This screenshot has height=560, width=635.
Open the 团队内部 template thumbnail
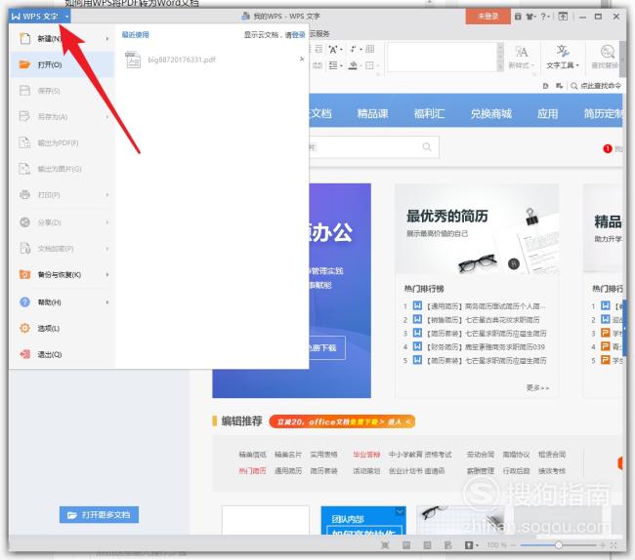tap(363, 521)
